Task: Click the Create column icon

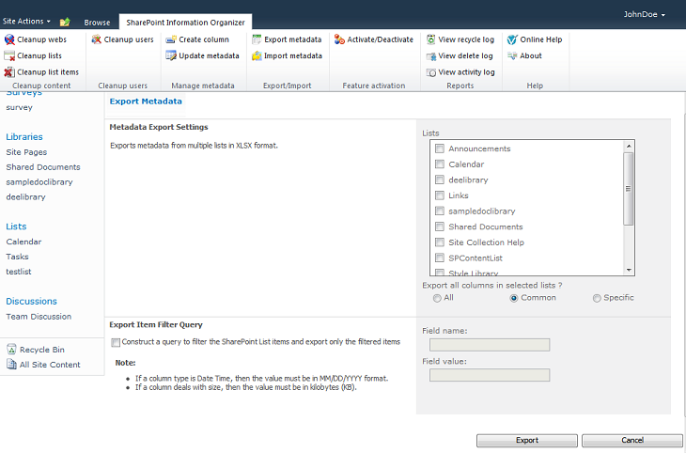Action: click(171, 39)
